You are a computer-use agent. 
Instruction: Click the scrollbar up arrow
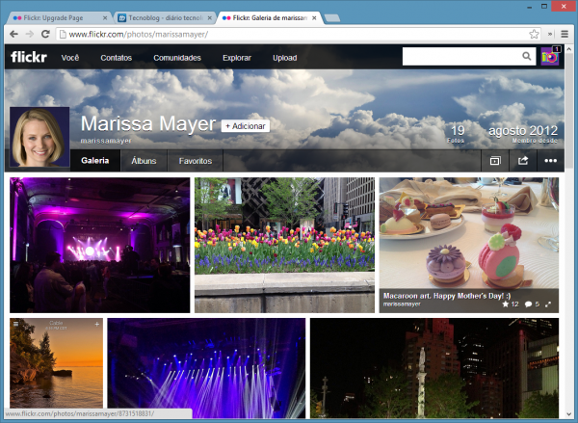point(569,48)
